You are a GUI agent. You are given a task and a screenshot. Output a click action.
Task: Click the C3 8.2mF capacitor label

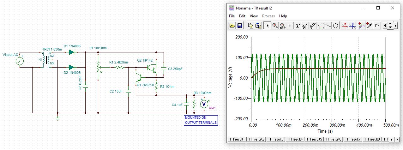[80, 82]
